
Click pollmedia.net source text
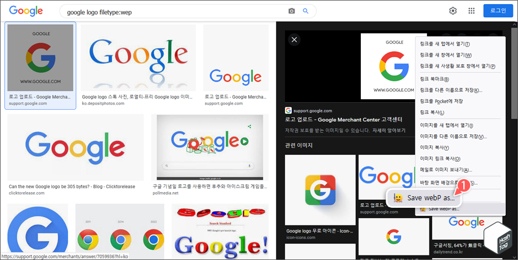[166, 193]
